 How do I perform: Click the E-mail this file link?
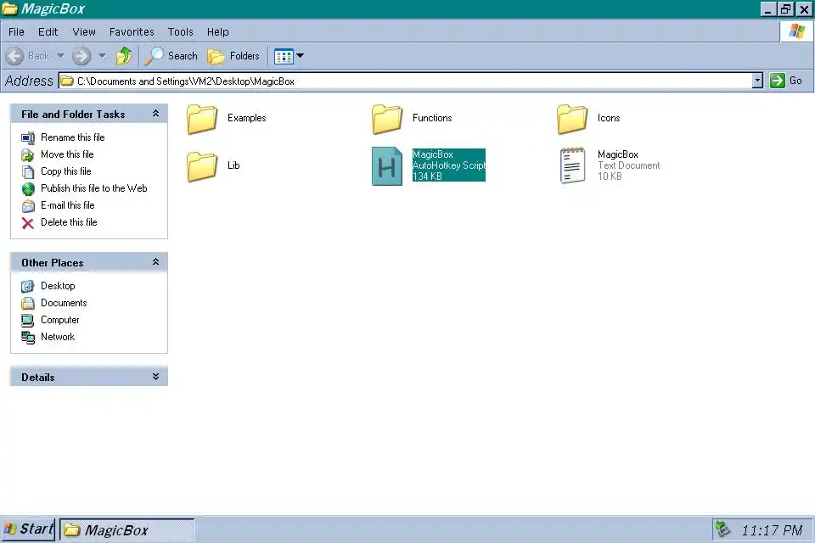tap(68, 205)
